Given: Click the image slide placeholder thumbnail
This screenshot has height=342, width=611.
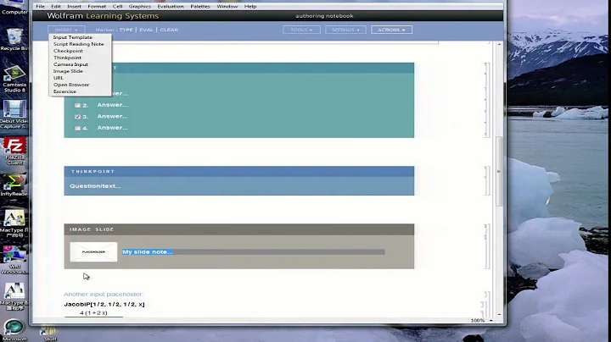Looking at the screenshot, I should pos(93,251).
